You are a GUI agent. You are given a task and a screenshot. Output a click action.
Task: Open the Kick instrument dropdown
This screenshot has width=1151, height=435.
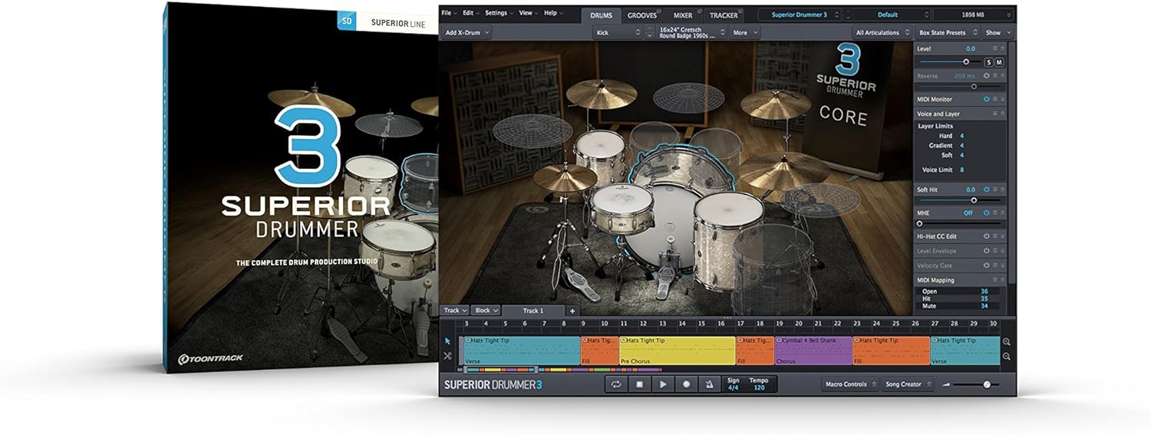618,32
